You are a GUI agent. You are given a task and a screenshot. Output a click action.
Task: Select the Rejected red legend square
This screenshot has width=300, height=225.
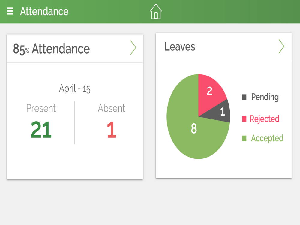244,119
